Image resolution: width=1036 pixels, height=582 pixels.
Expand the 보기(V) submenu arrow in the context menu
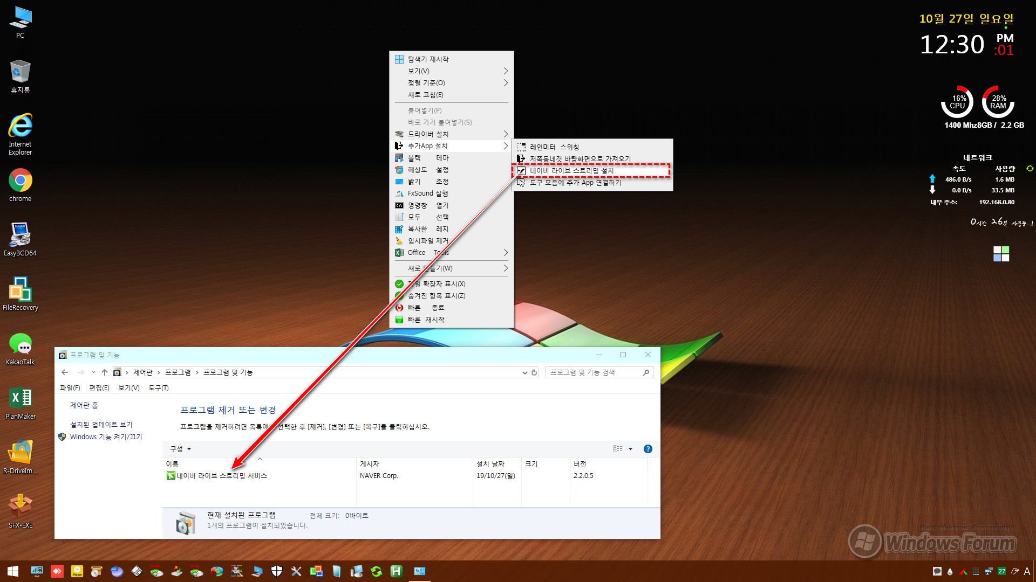[506, 71]
